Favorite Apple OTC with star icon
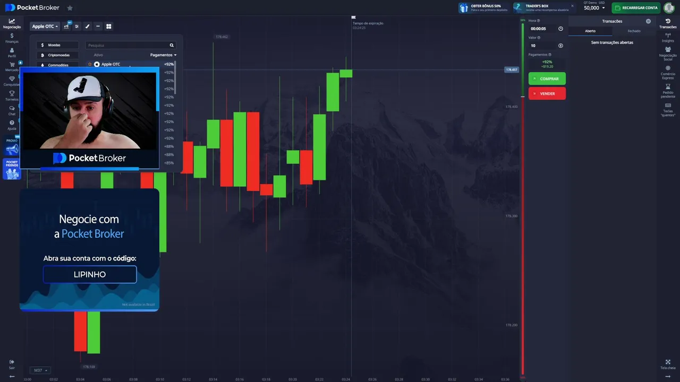Image resolution: width=680 pixels, height=382 pixels. click(90, 64)
